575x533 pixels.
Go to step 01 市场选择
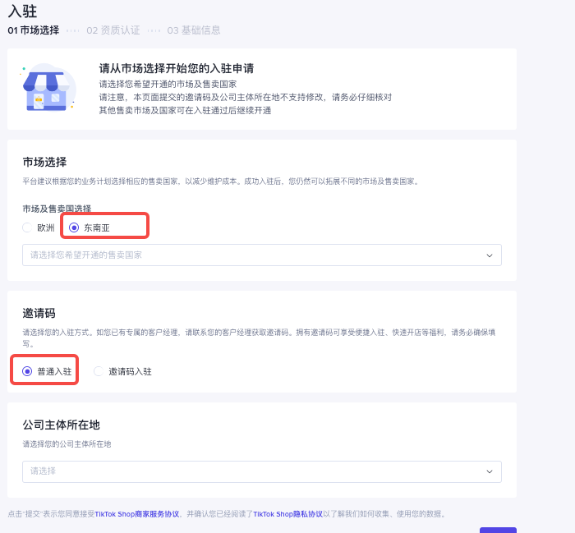pyautogui.click(x=33, y=30)
